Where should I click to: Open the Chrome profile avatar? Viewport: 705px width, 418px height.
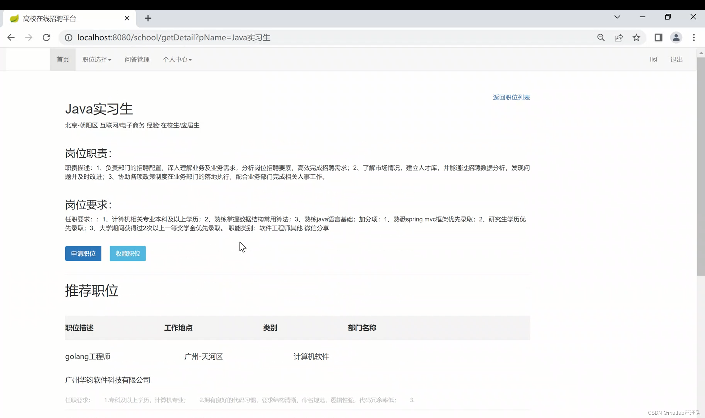676,37
